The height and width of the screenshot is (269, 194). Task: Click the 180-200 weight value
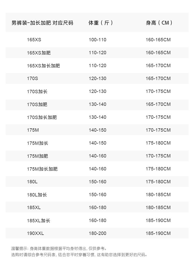98,233
